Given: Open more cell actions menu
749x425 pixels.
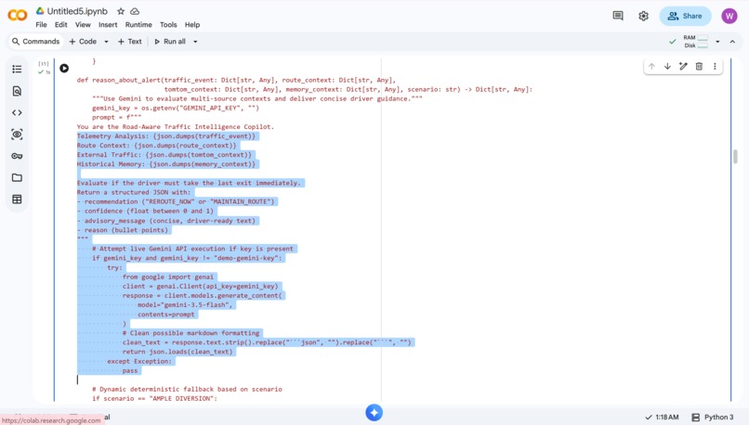Looking at the screenshot, I should point(715,66).
